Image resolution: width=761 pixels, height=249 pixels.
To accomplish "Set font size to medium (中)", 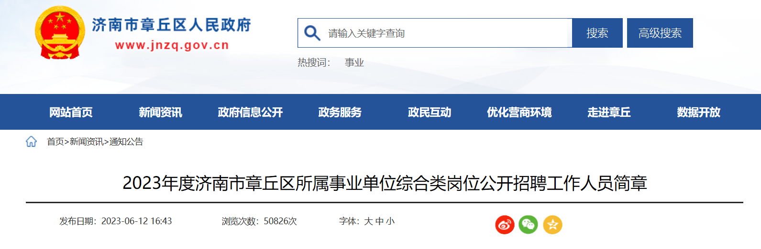I will (379, 221).
